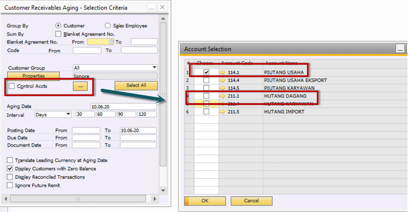Click the interval field showing 90

(x=127, y=114)
